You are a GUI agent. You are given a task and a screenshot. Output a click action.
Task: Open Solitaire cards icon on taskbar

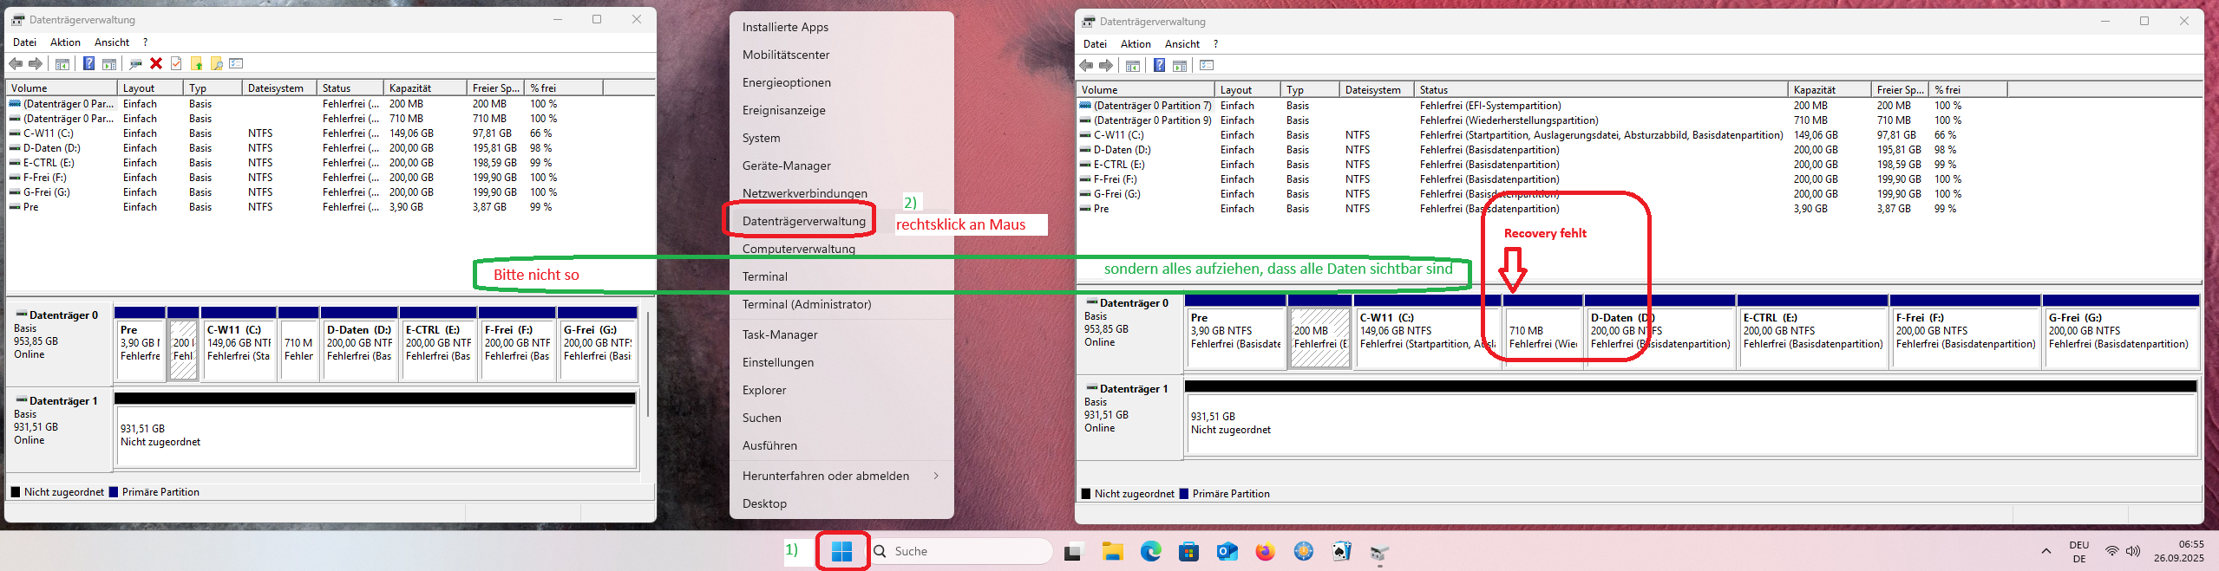click(x=1341, y=551)
